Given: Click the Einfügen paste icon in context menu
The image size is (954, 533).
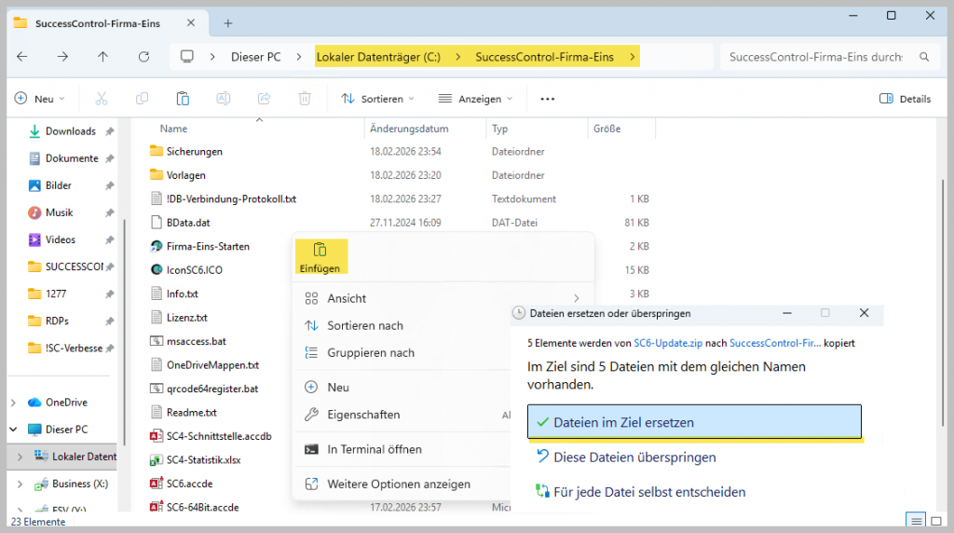Looking at the screenshot, I should (320, 250).
